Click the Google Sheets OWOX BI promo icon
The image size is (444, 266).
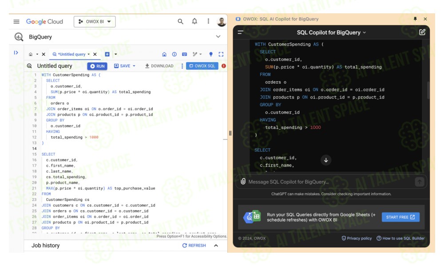[252, 217]
